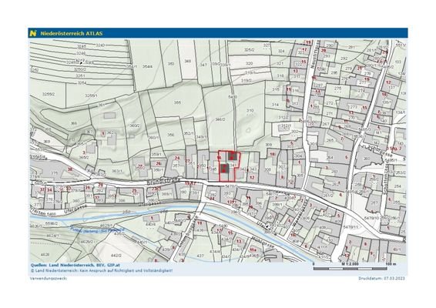Image resolution: width=436 pixels, height=308 pixels.
Task: Select the lower dark building in red outline
Action: pos(225,169)
